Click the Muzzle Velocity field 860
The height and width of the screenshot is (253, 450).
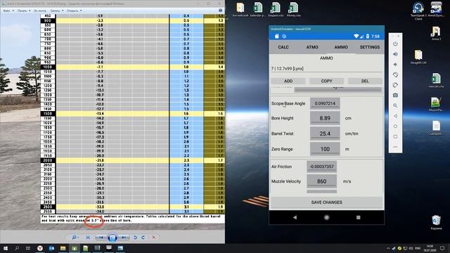pos(322,181)
